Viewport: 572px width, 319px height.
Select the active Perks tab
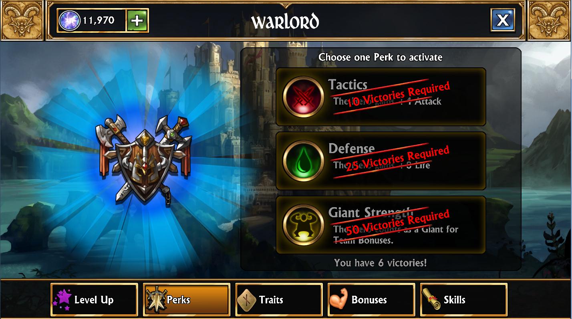187,300
